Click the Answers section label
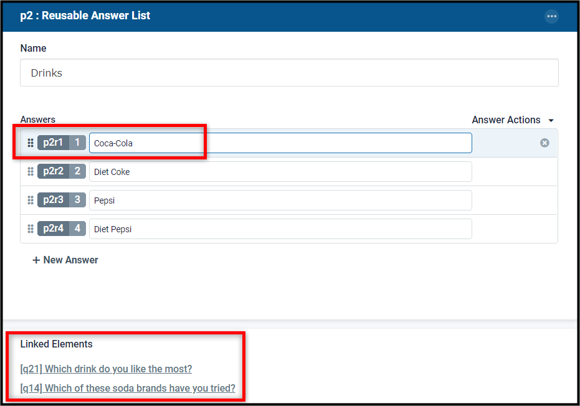This screenshot has width=580, height=406. [x=38, y=120]
